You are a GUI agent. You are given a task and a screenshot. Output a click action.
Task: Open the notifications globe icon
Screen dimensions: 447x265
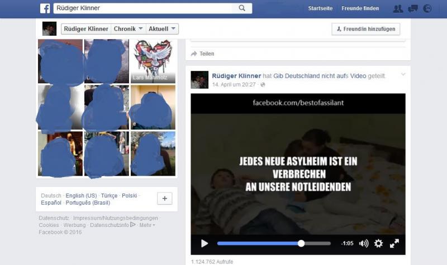[428, 8]
